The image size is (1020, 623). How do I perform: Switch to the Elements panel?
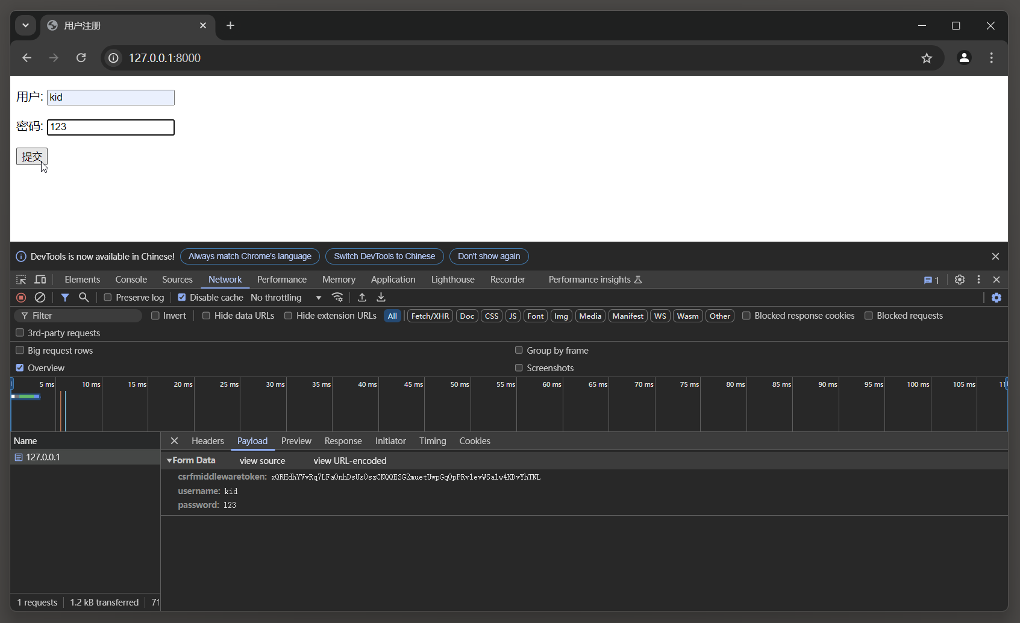click(x=82, y=280)
